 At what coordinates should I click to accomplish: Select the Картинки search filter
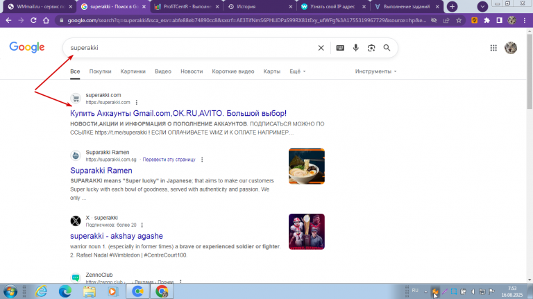point(133,71)
